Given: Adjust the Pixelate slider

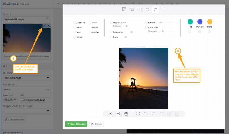Looking at the screenshot, I should click(167, 22).
